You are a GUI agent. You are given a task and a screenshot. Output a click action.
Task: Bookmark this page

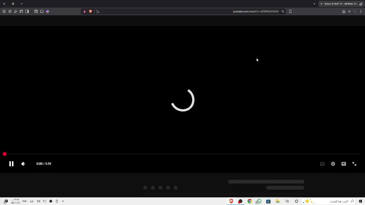tap(290, 11)
